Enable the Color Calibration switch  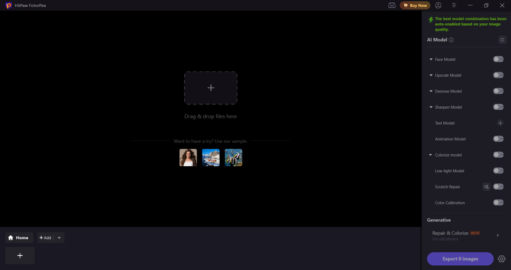(x=498, y=202)
